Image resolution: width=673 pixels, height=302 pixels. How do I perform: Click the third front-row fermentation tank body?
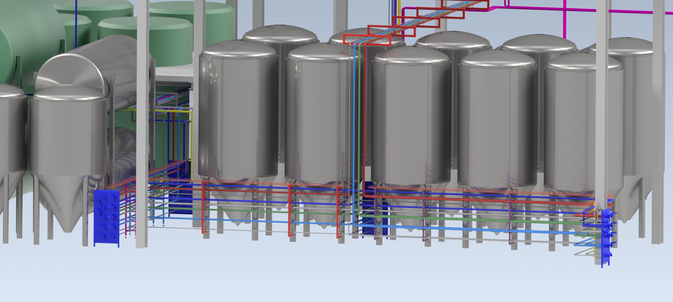point(410,119)
